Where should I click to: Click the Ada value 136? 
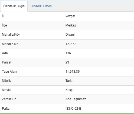[68, 53]
